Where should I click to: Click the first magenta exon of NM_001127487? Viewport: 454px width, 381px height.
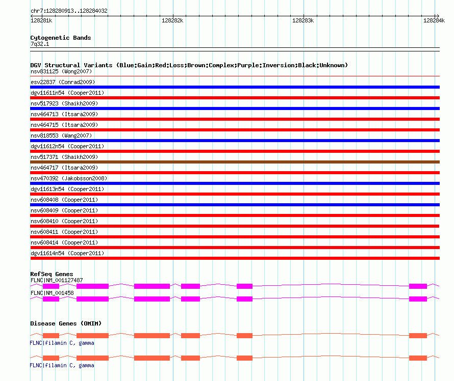tap(51, 286)
